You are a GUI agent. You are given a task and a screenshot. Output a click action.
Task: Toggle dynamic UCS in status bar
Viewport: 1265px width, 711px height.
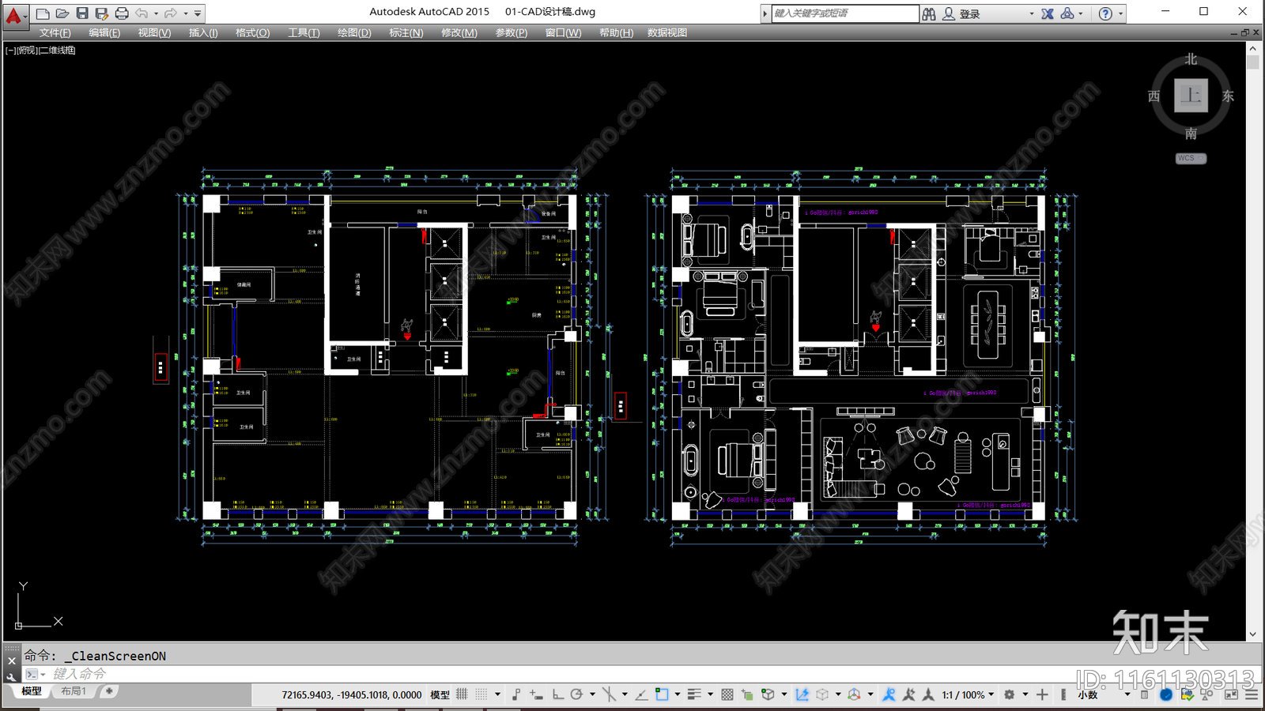click(802, 694)
